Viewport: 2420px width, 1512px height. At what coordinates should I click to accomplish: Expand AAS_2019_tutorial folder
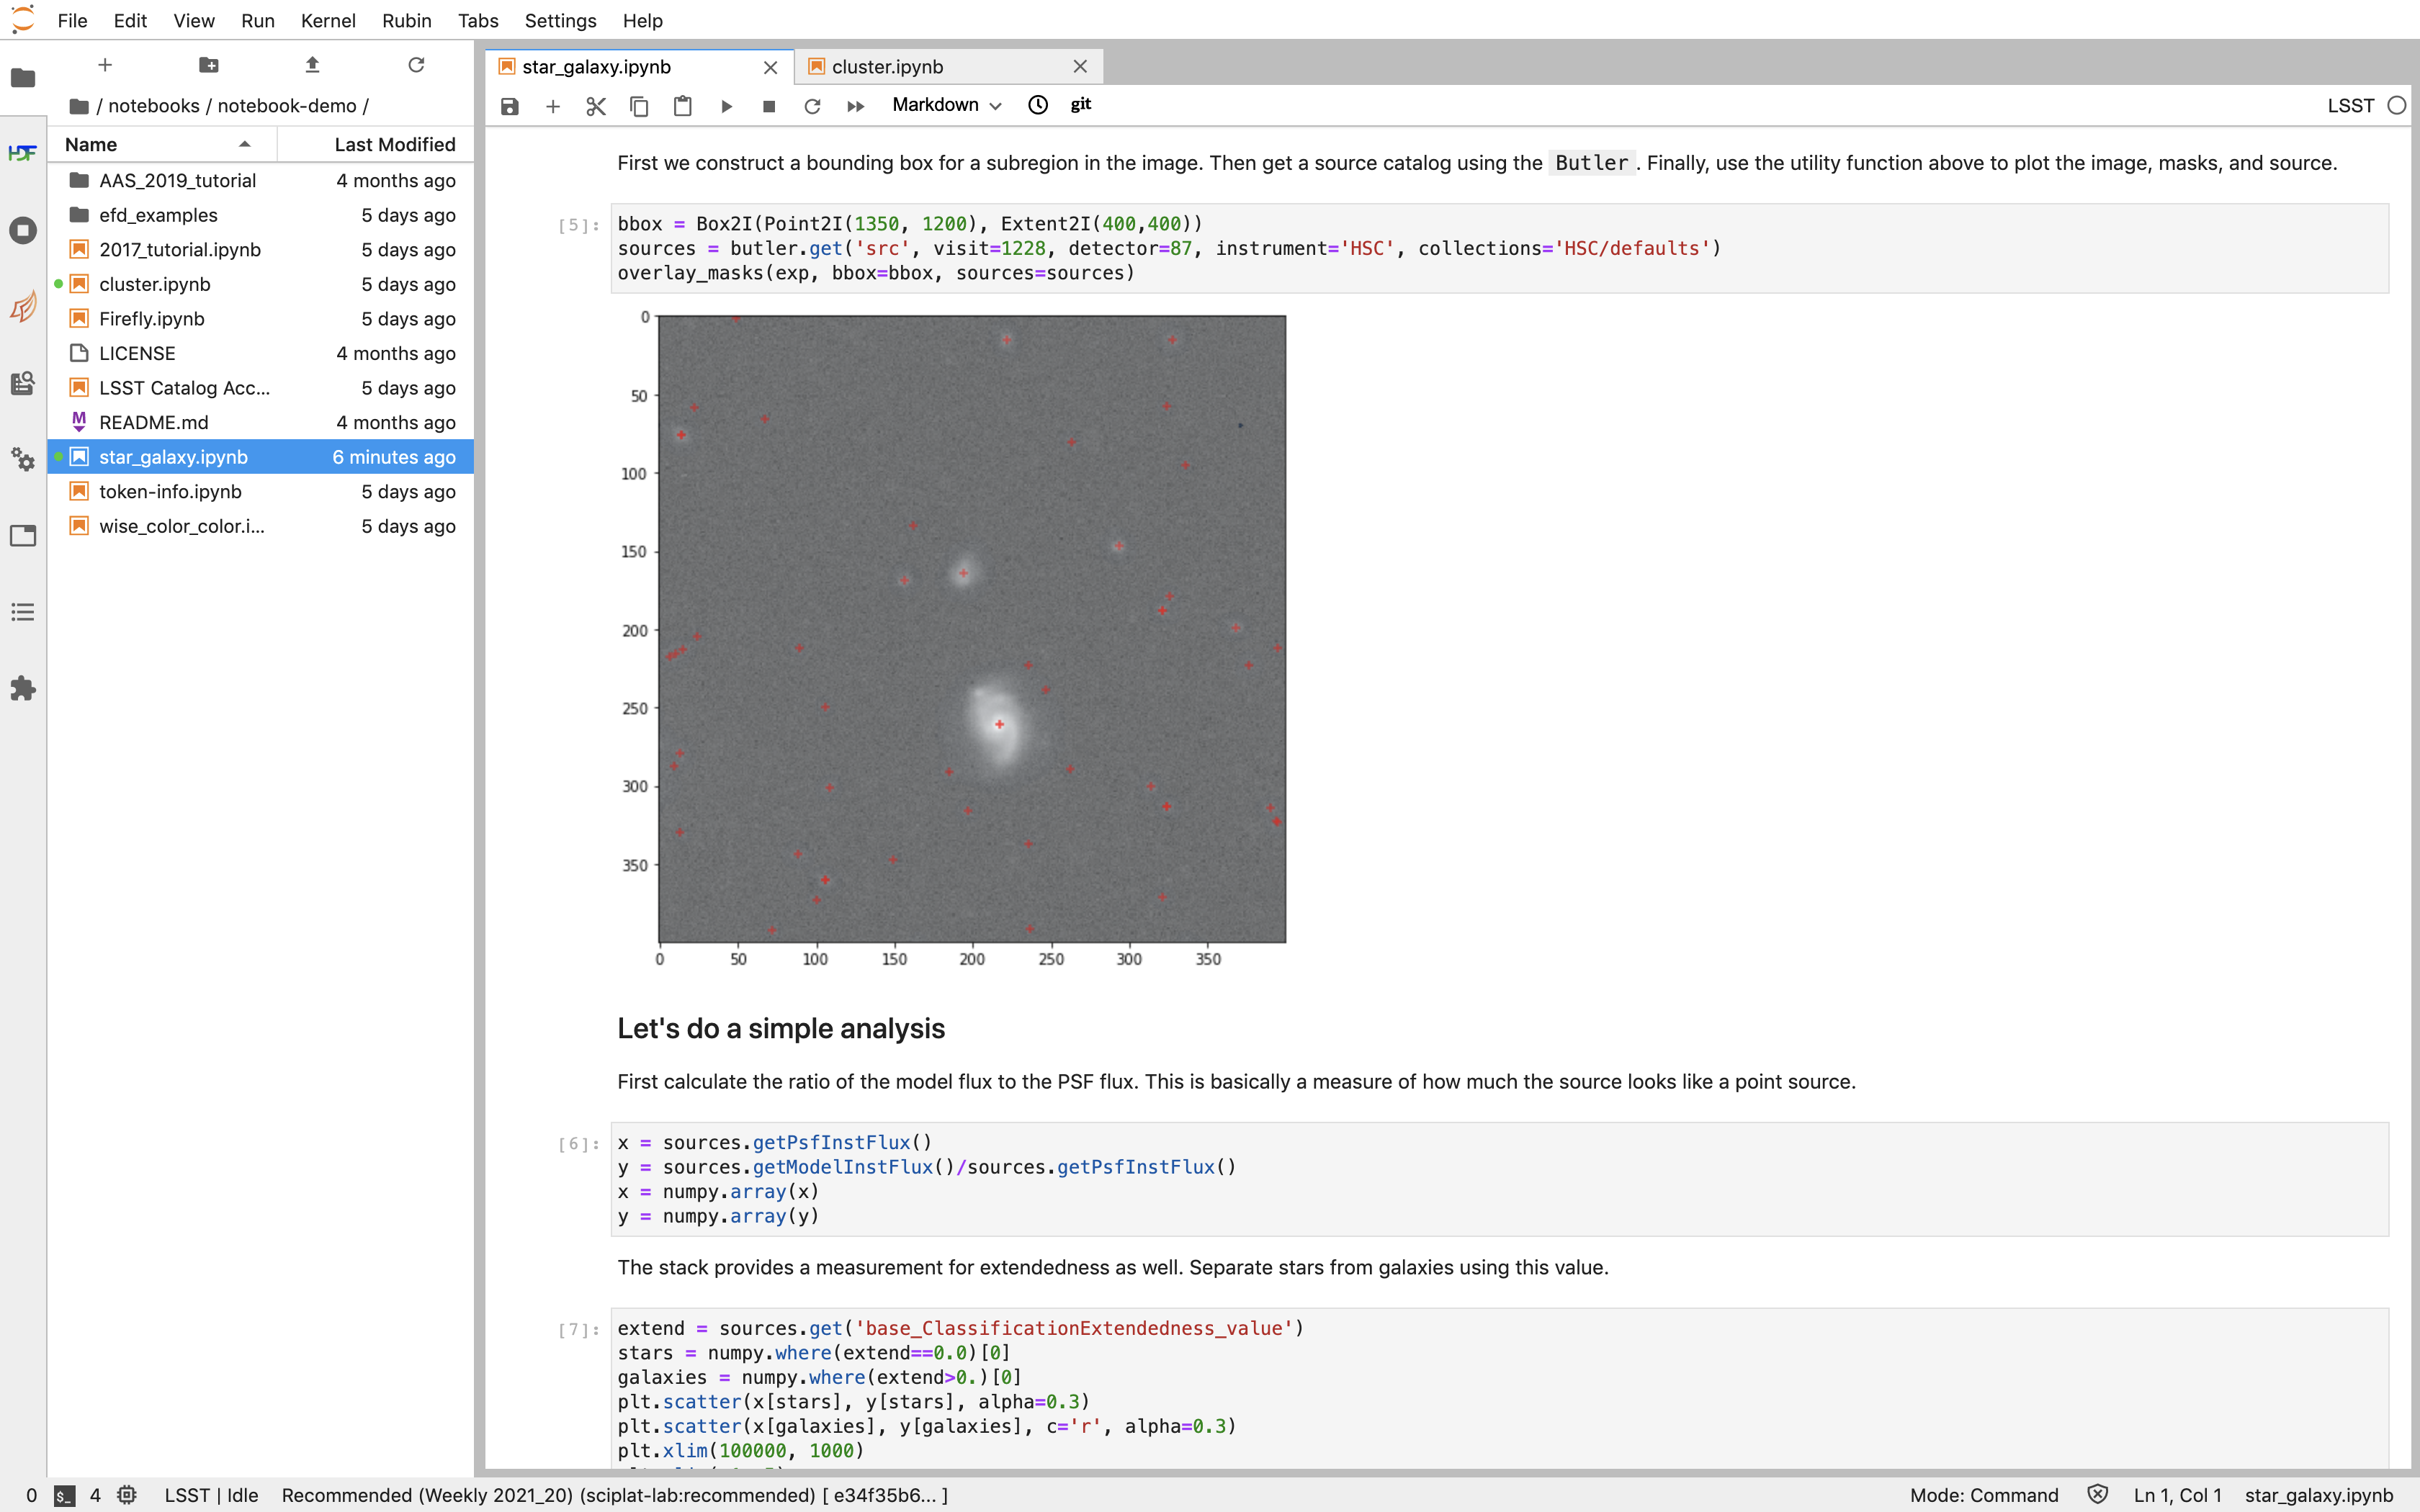point(176,179)
